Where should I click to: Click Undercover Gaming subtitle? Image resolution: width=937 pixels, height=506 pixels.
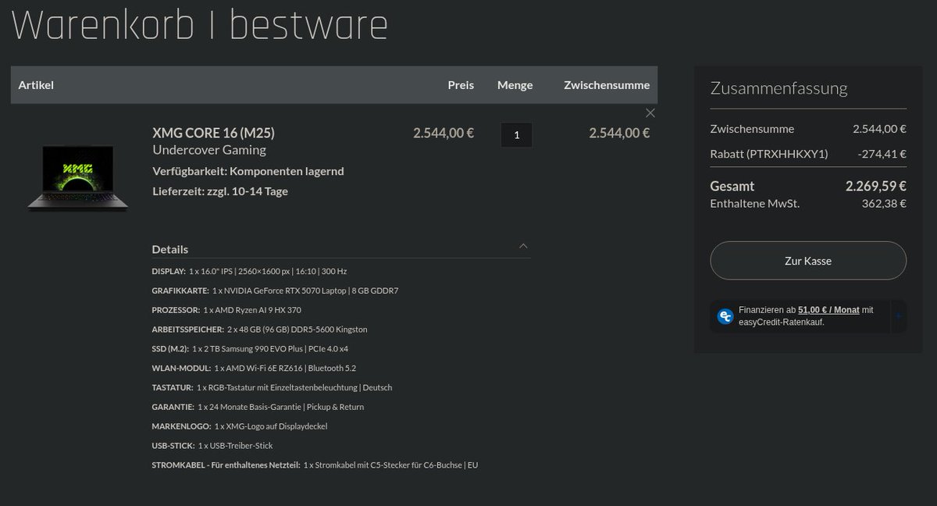click(209, 150)
